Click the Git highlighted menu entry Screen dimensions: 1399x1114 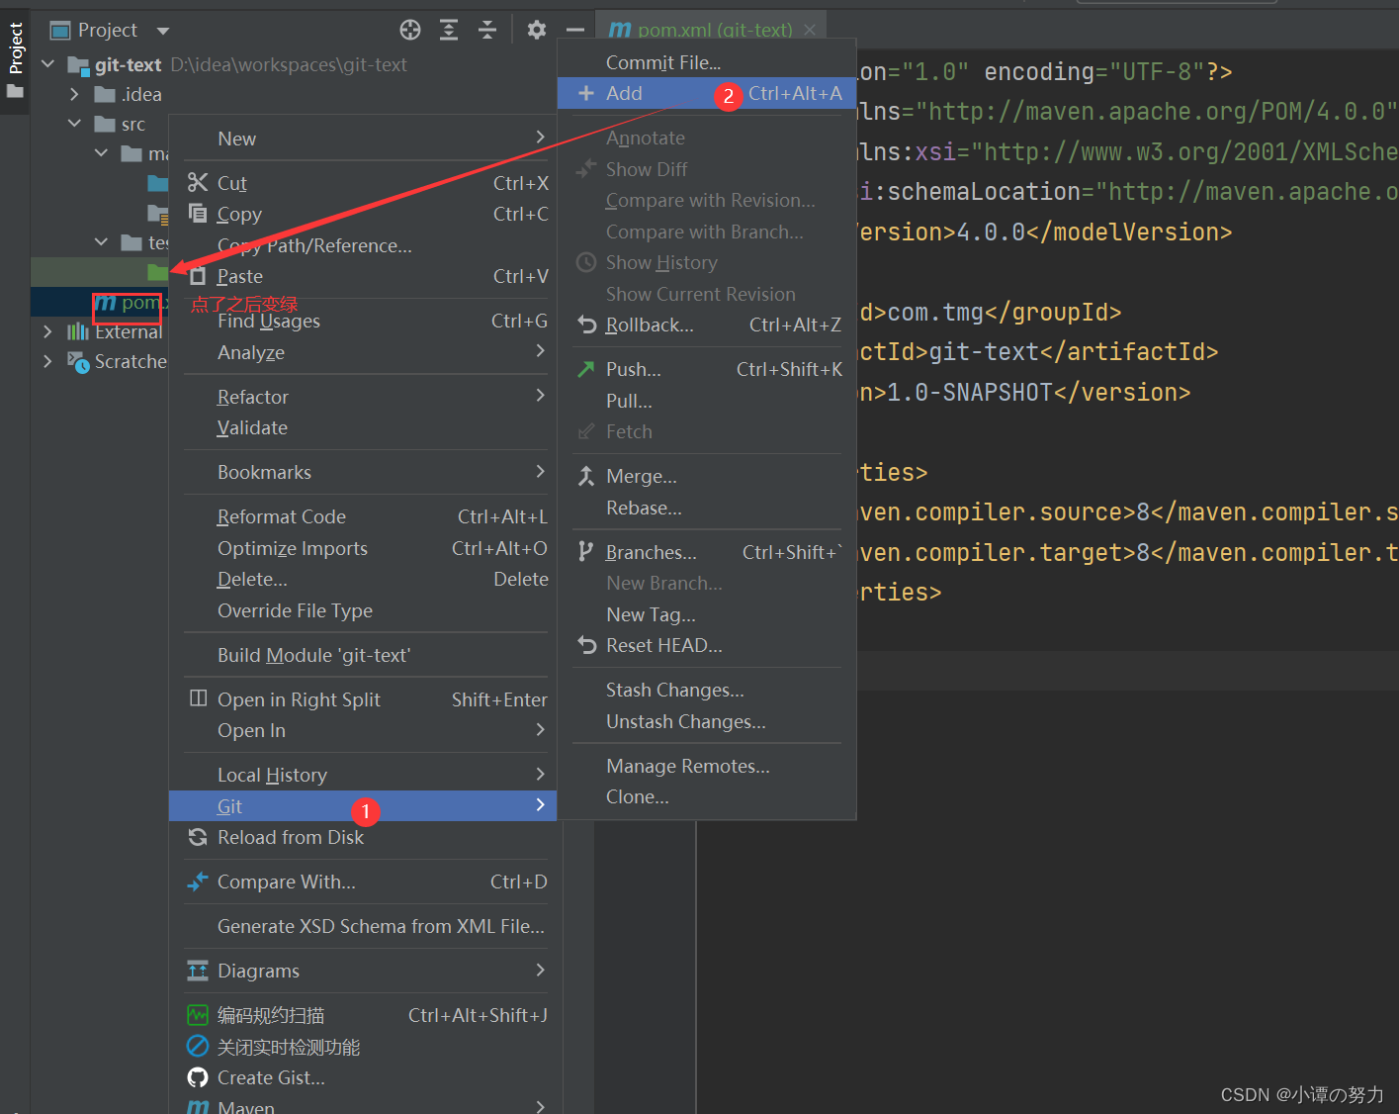click(363, 805)
